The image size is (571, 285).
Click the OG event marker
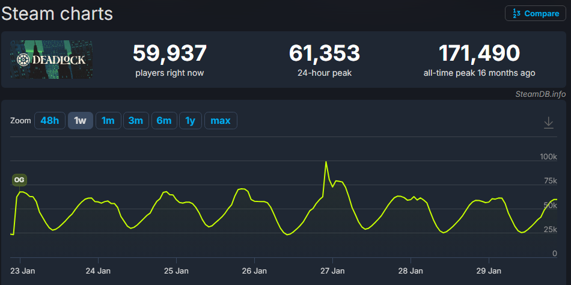[x=19, y=180]
